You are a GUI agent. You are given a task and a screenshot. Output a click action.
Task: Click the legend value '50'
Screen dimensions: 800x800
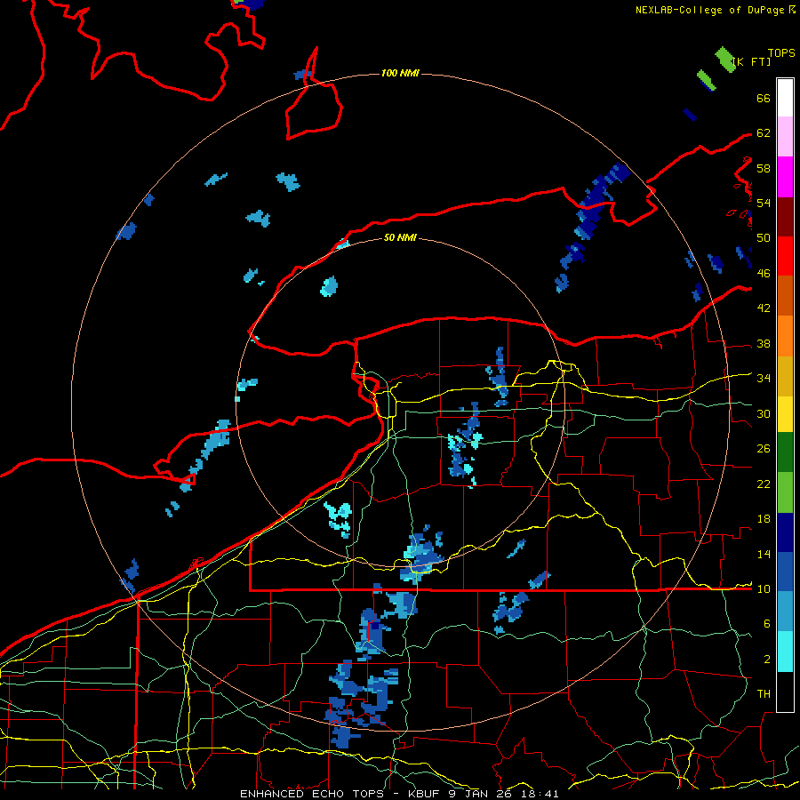pos(764,238)
